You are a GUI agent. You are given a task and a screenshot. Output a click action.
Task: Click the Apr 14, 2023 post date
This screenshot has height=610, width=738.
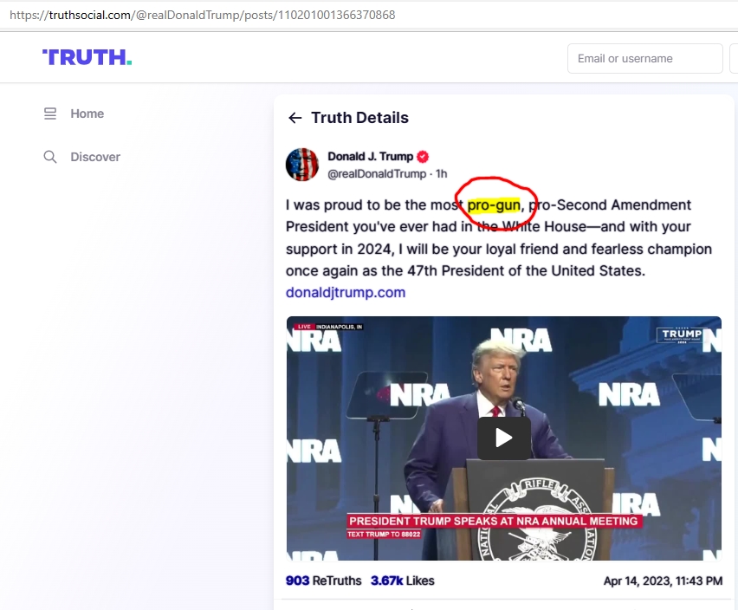pos(663,581)
